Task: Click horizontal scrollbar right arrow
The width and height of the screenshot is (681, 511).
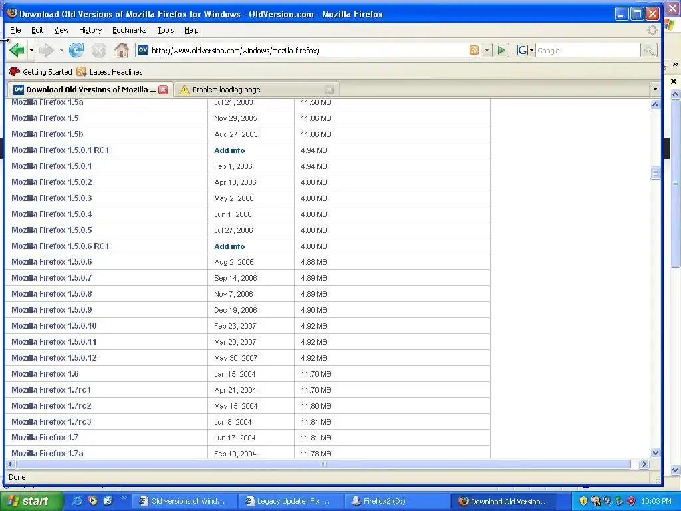Action: tap(644, 464)
